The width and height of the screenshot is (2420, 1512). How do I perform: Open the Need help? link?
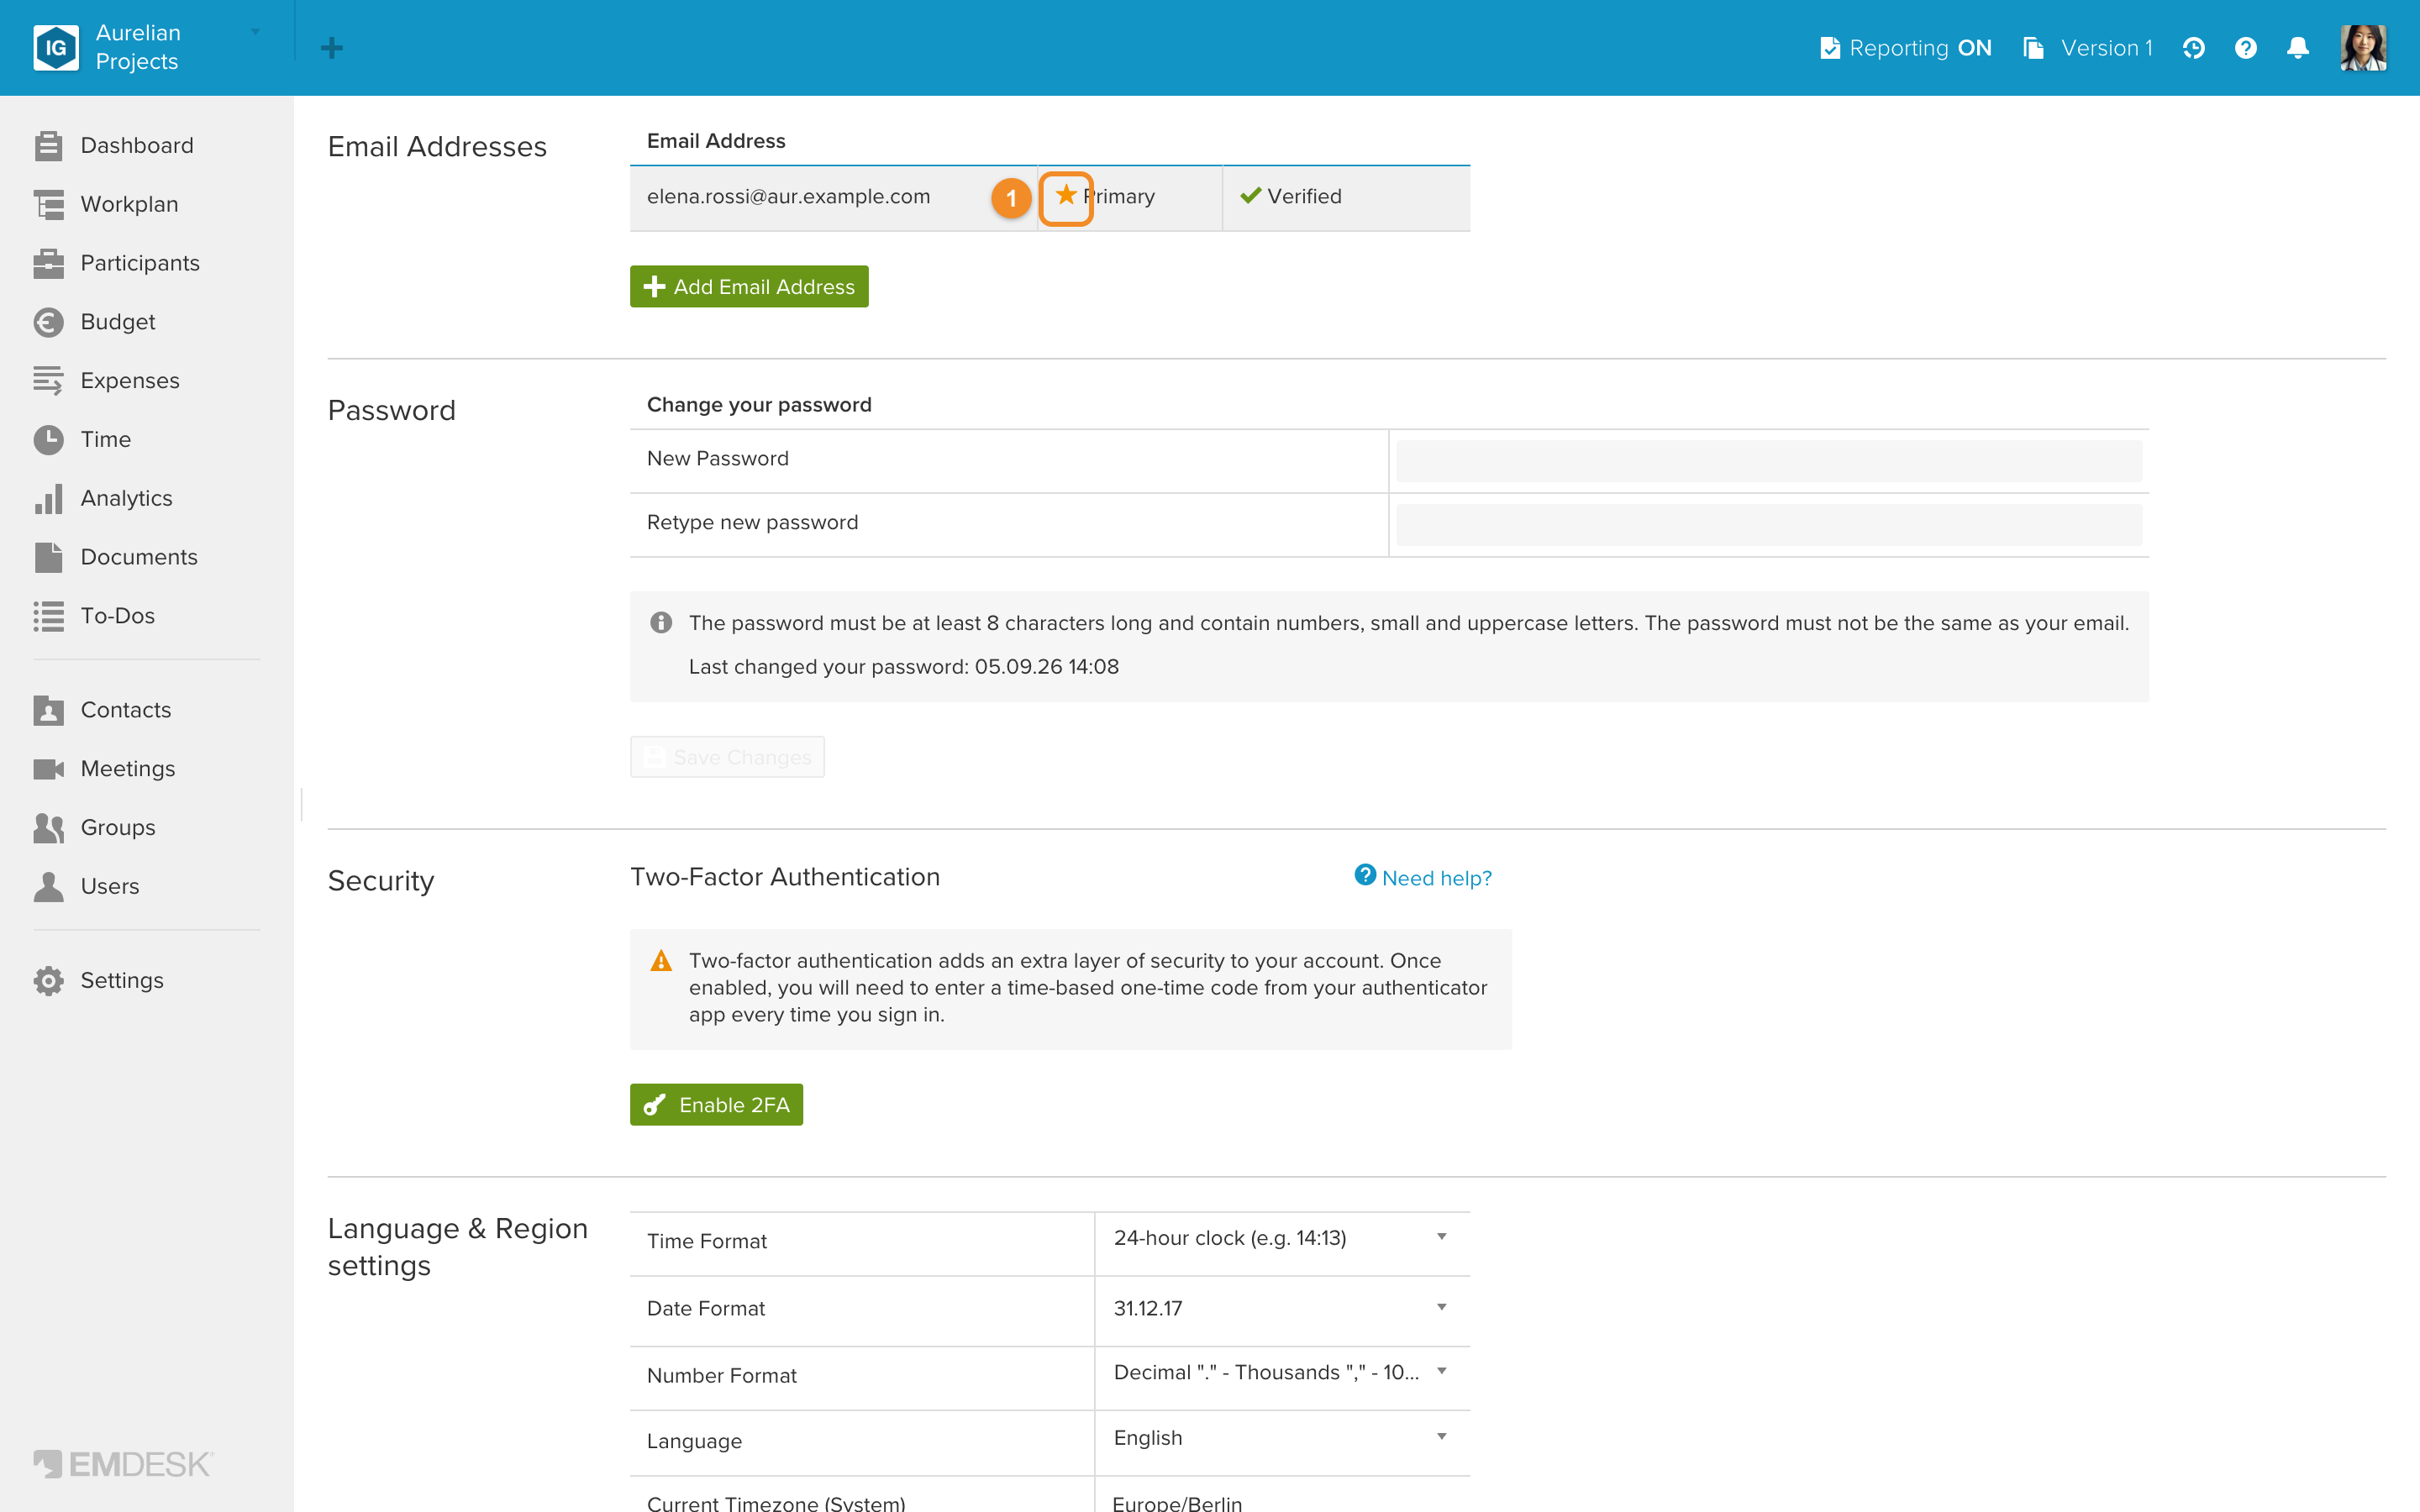click(1423, 877)
